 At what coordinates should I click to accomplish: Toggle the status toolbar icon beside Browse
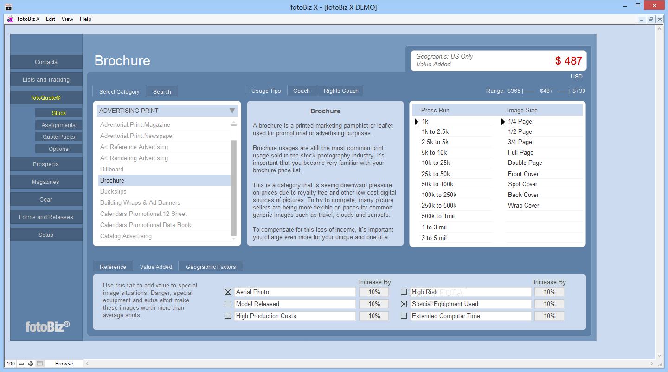coord(40,364)
